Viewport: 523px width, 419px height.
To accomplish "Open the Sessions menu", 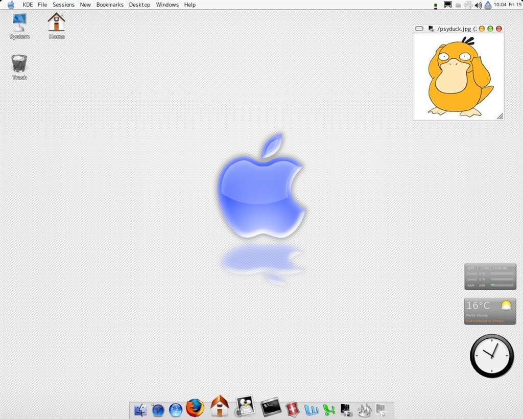I will 63,5.
